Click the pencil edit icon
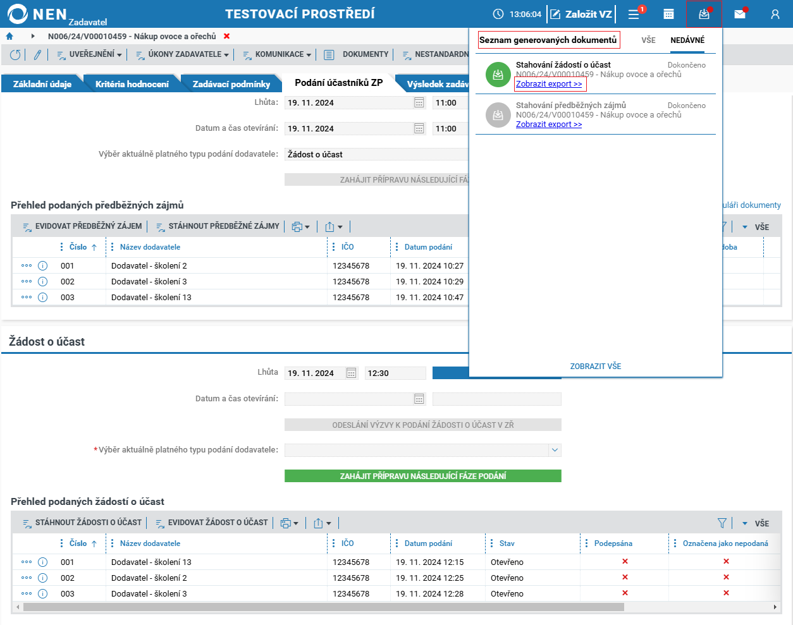793x625 pixels. [37, 55]
